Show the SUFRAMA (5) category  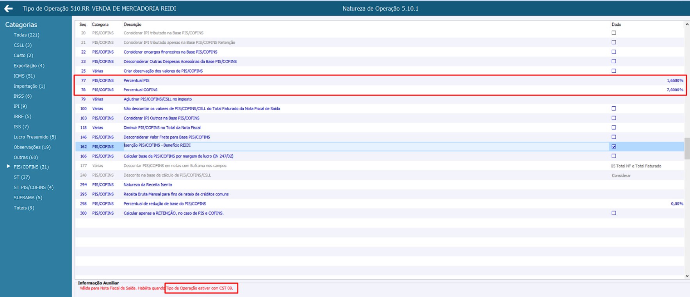(x=28, y=198)
